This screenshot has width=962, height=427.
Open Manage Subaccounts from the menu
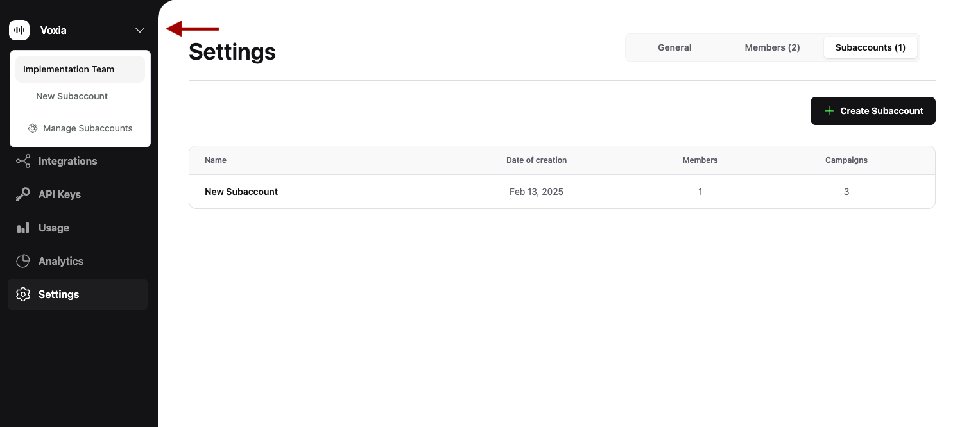87,128
